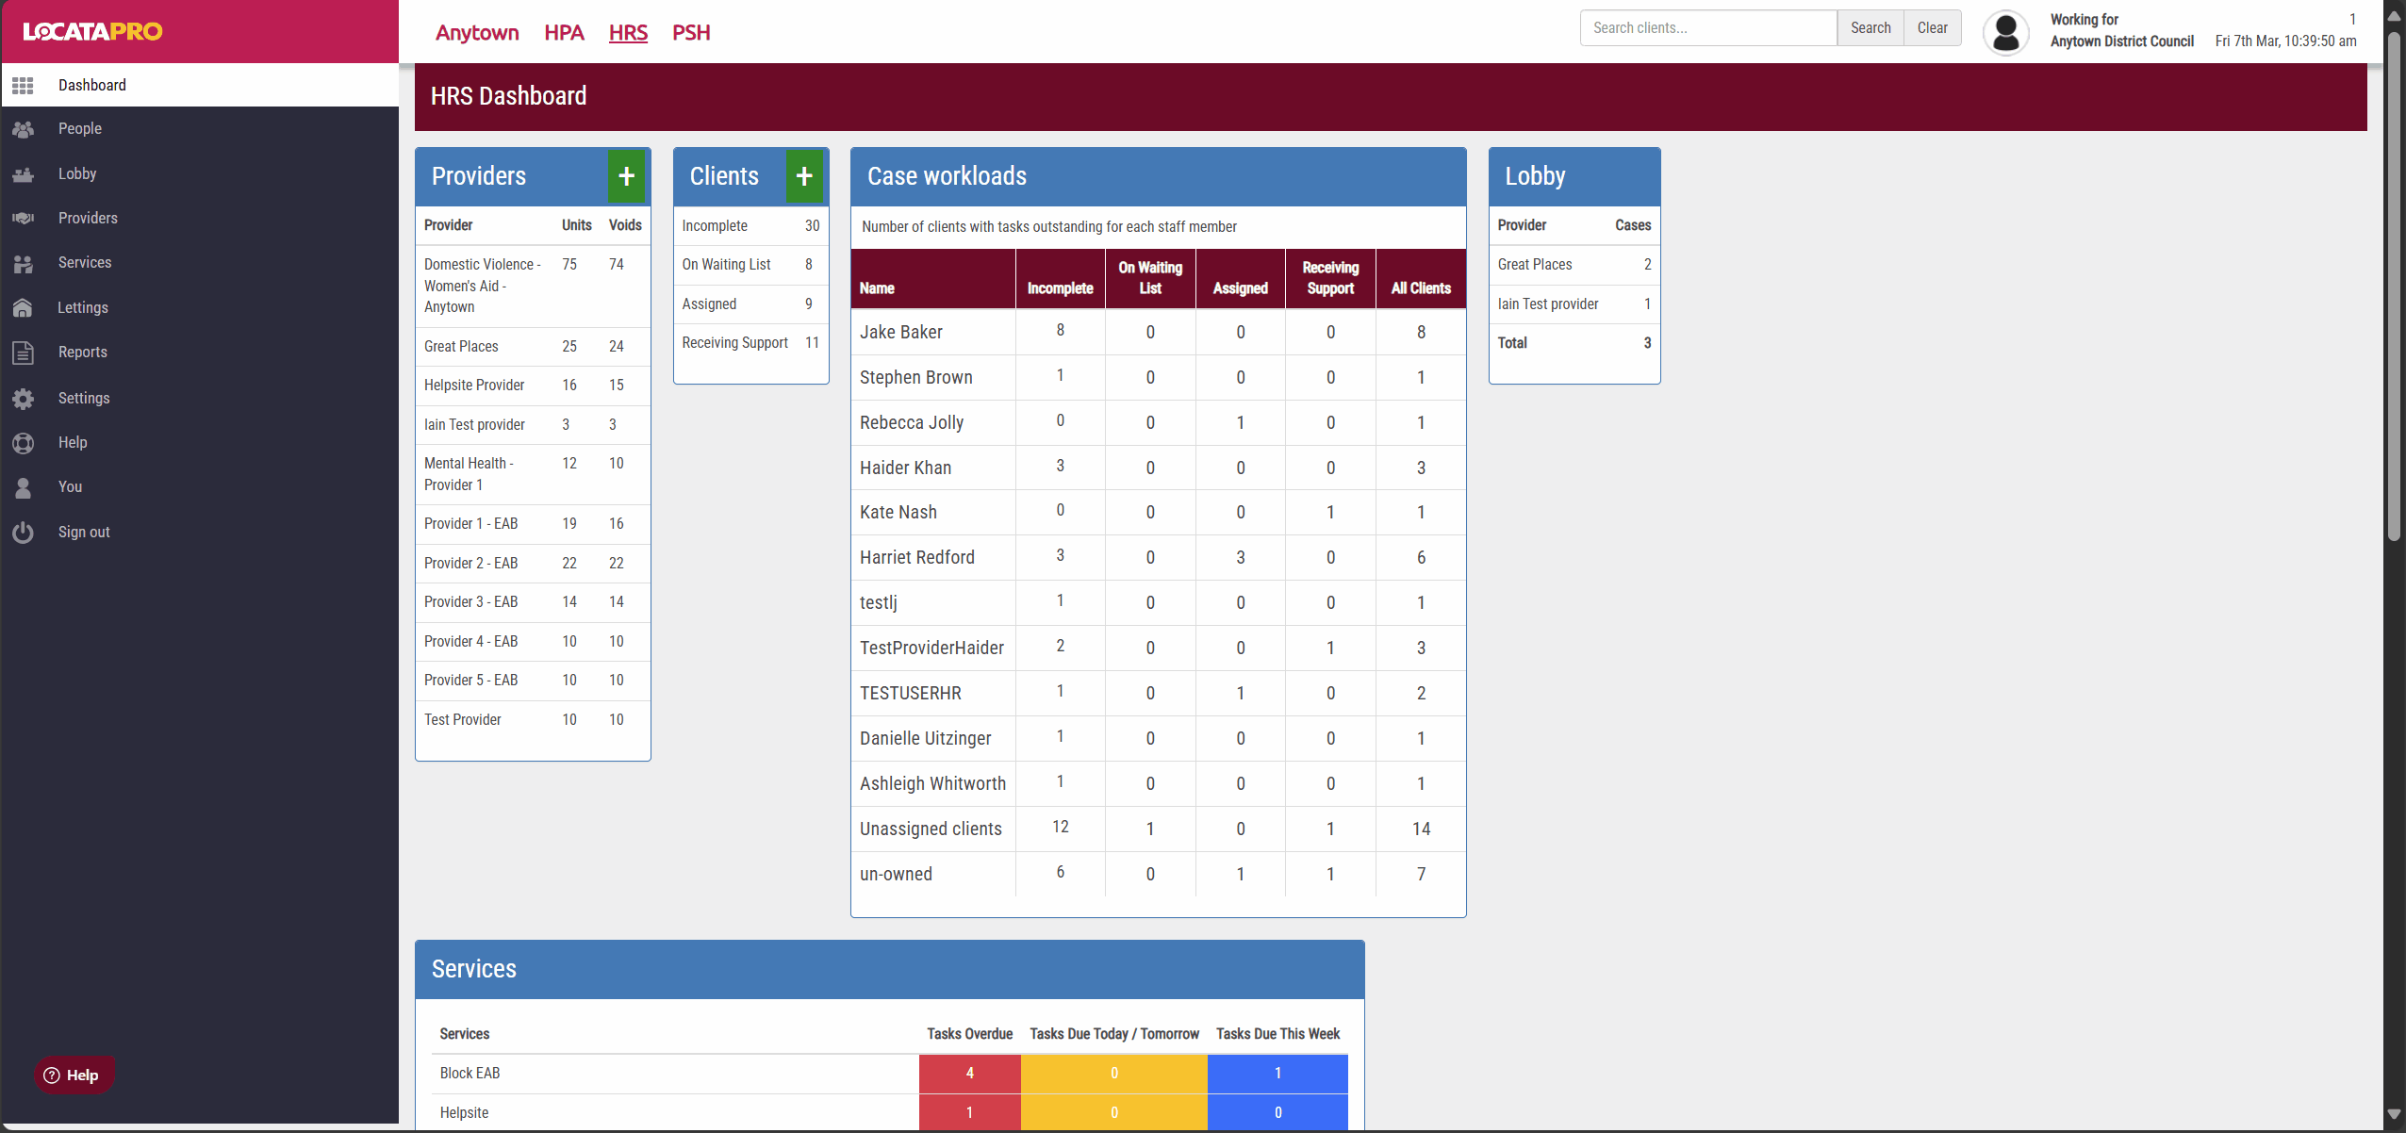This screenshot has width=2406, height=1133.
Task: Click the floating Help button
Action: pyautogui.click(x=73, y=1075)
